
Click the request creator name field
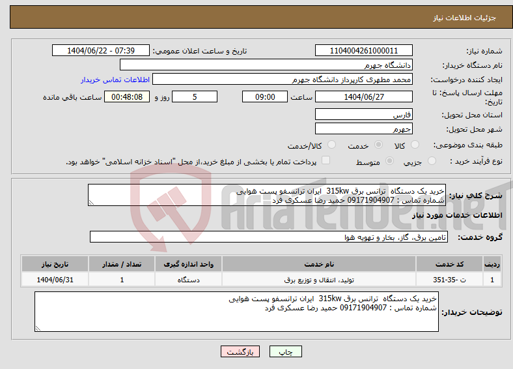coord(283,80)
